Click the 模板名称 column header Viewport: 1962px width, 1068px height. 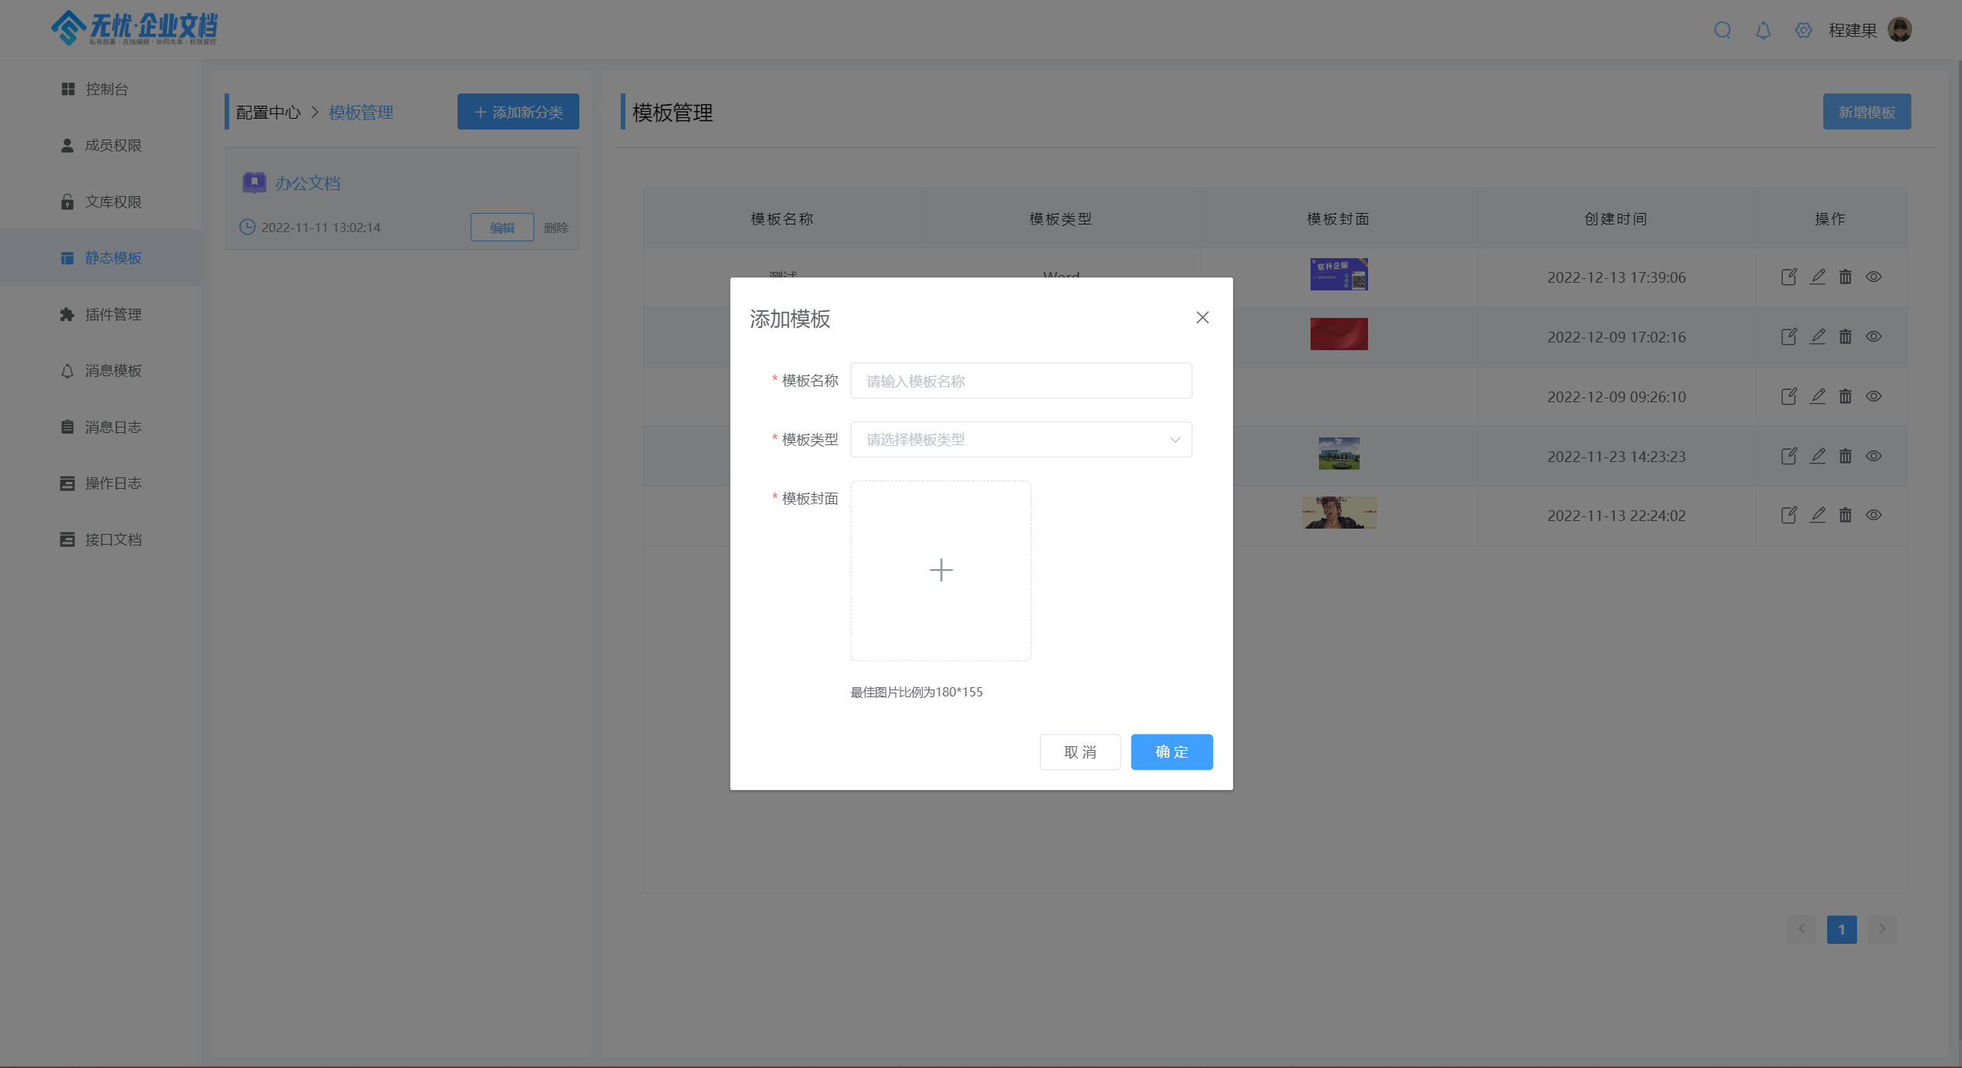coord(782,218)
